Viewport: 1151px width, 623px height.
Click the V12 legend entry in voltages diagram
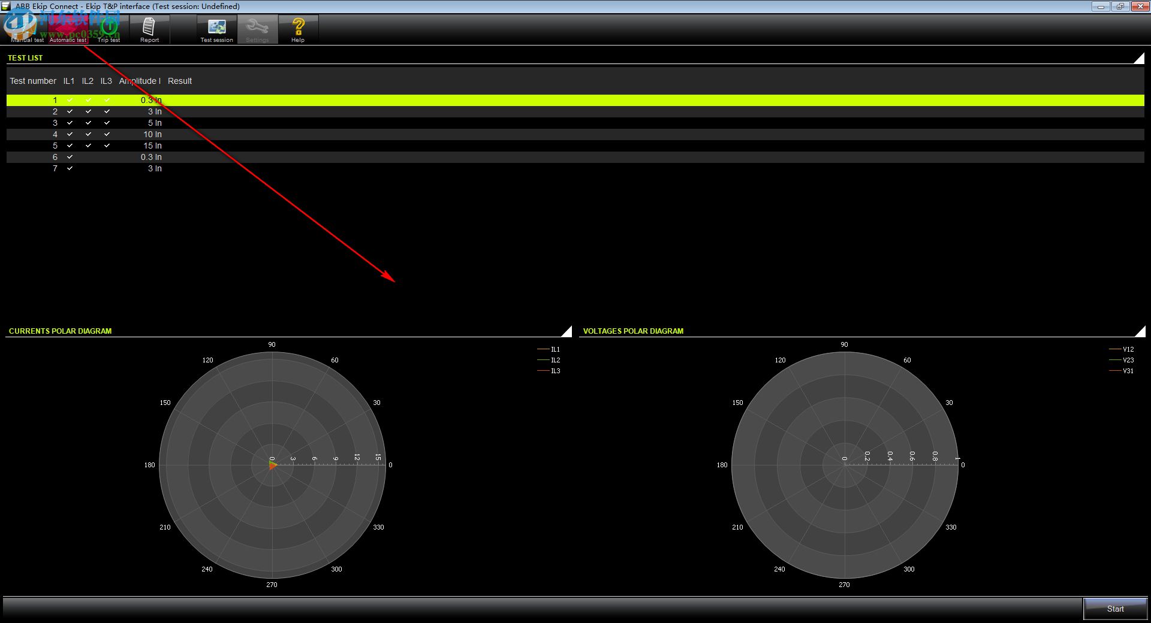(x=1122, y=349)
